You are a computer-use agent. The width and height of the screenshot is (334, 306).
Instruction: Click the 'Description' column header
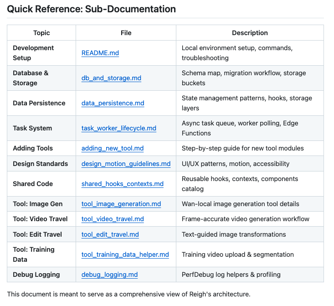tap(250, 33)
